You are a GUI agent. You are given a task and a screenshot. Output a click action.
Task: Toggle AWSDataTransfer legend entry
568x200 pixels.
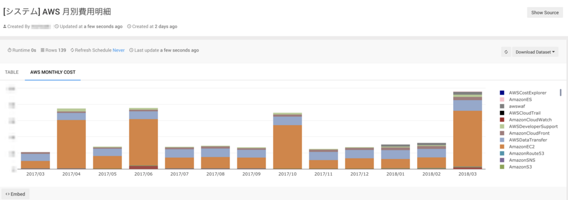tap(523, 140)
